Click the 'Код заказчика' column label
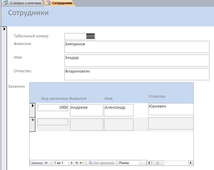Viewport: 214px width, 170px height. (x=55, y=98)
